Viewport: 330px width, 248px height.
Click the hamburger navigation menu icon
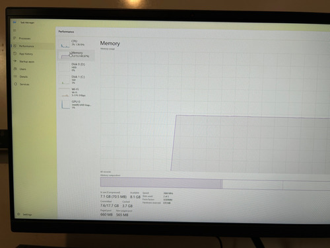click(x=15, y=30)
